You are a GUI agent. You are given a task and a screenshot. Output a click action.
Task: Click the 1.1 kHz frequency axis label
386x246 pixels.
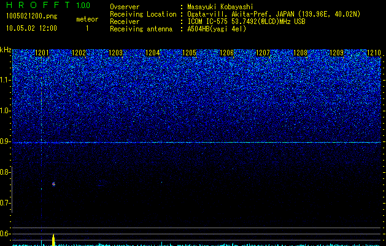[5, 80]
